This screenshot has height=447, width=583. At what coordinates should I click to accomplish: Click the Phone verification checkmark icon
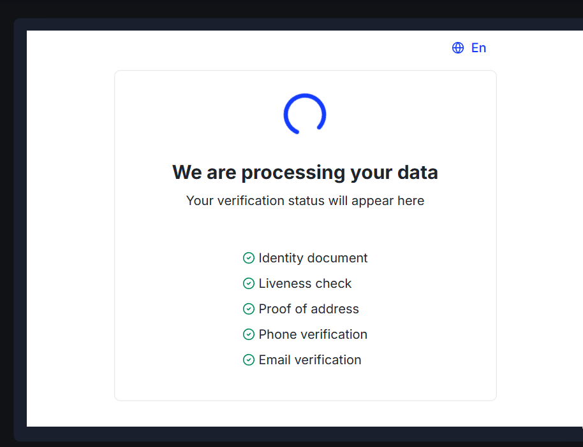pyautogui.click(x=249, y=334)
